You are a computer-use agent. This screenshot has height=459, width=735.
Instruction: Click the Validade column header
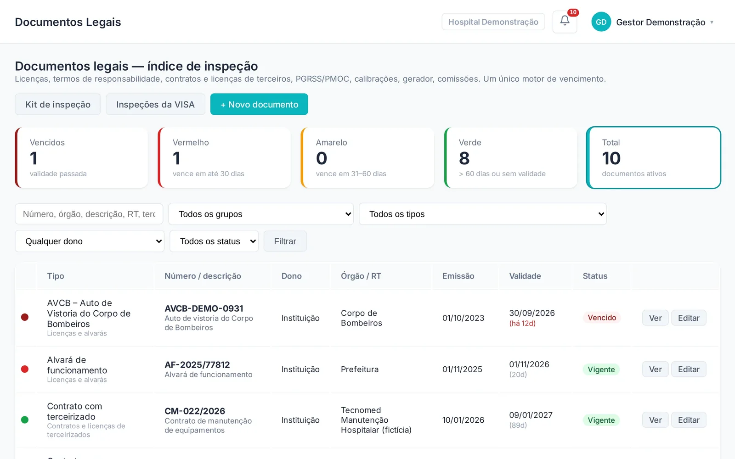tap(525, 276)
